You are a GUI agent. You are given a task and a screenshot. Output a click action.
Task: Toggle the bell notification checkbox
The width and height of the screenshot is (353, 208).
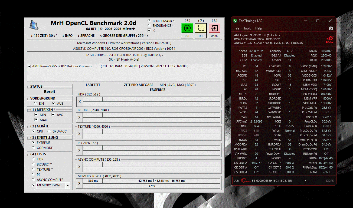pyautogui.click(x=149, y=30)
